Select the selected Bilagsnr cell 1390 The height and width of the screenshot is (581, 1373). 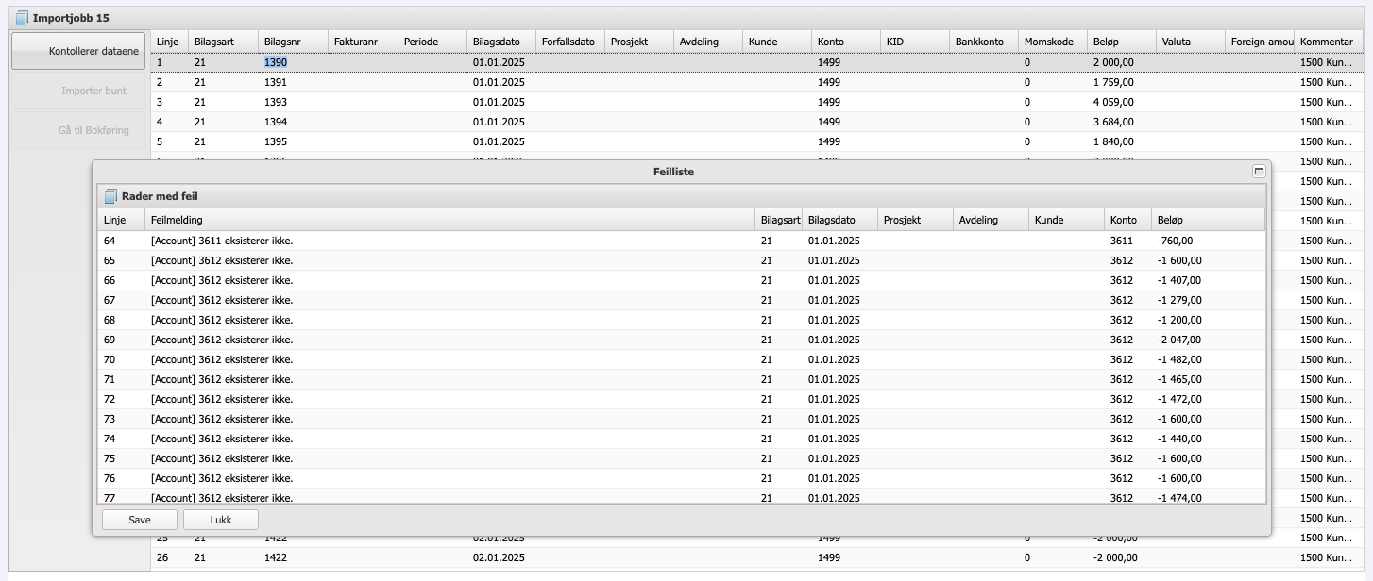(x=276, y=62)
